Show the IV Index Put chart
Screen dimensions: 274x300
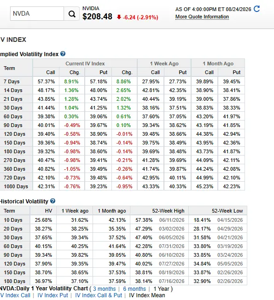(x=52, y=295)
